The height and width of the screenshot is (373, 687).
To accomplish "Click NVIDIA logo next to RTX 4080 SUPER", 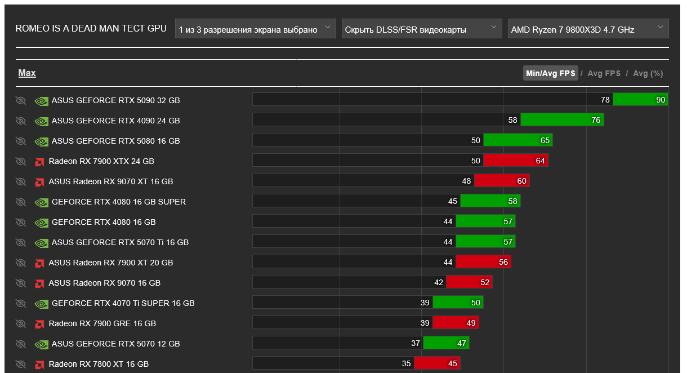I will tap(41, 202).
